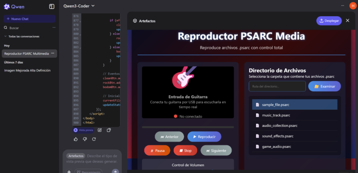Click the regenerate response icon

pyautogui.click(x=94, y=139)
